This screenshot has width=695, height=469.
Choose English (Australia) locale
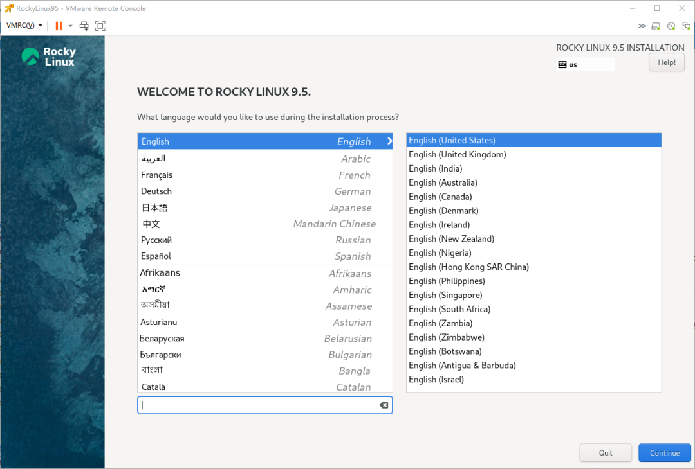pyautogui.click(x=533, y=182)
